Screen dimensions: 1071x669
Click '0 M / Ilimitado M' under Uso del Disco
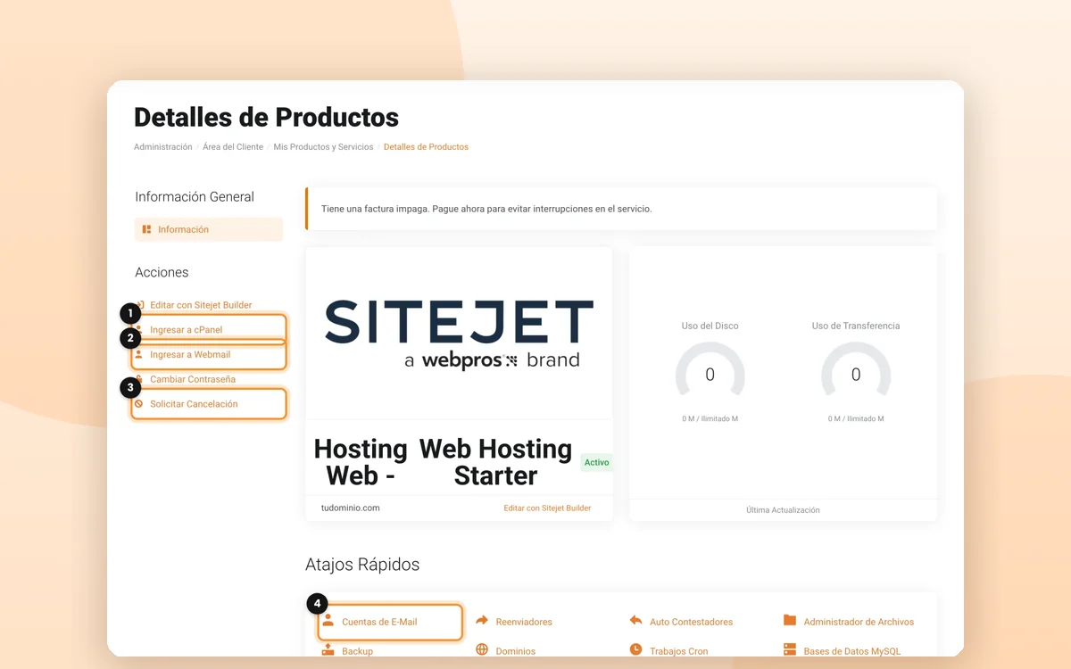point(710,418)
